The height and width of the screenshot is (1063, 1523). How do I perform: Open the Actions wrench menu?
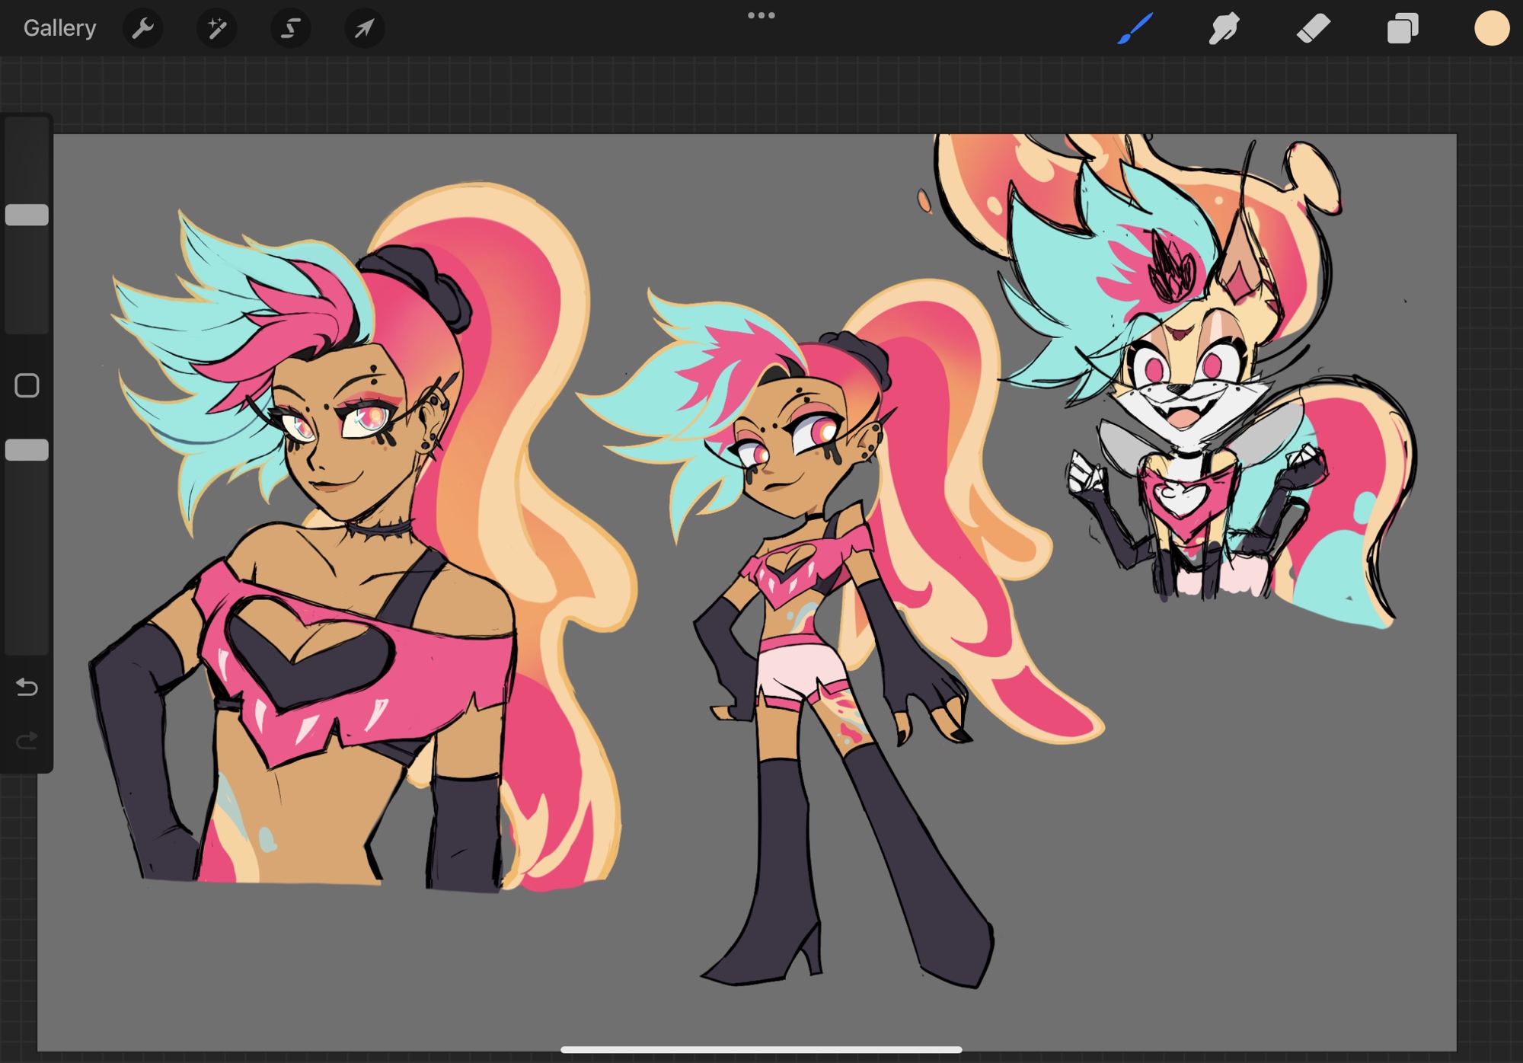(142, 29)
